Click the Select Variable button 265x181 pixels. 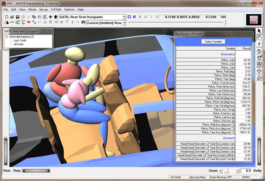point(214,41)
